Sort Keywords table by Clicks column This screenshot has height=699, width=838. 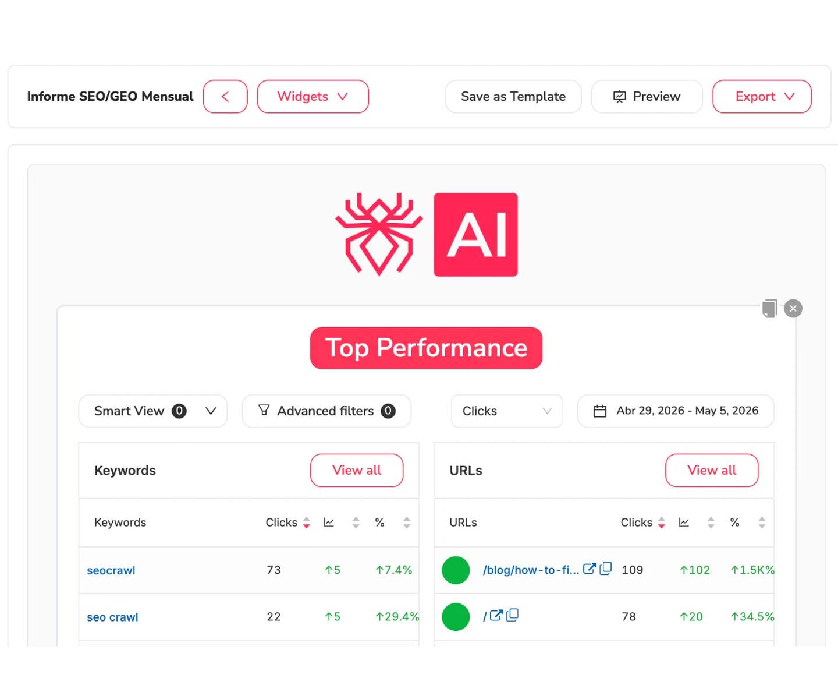pos(306,523)
